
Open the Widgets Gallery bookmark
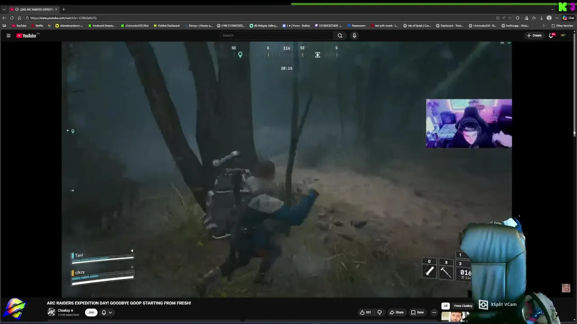264,26
